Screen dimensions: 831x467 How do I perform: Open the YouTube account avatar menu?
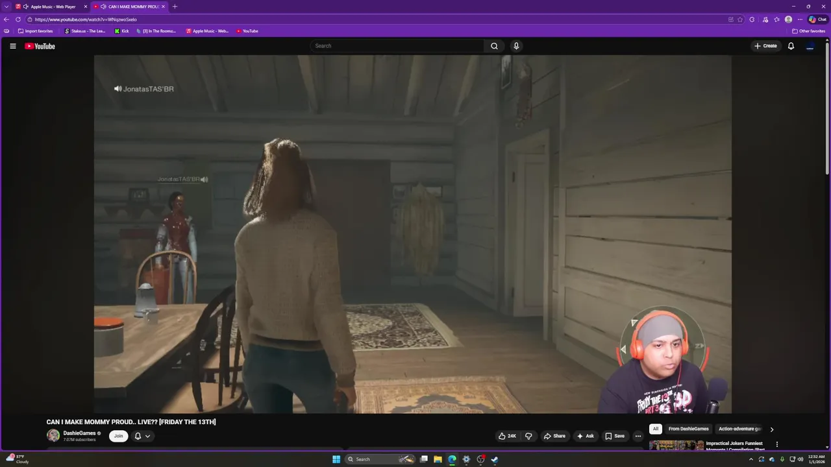pos(810,46)
